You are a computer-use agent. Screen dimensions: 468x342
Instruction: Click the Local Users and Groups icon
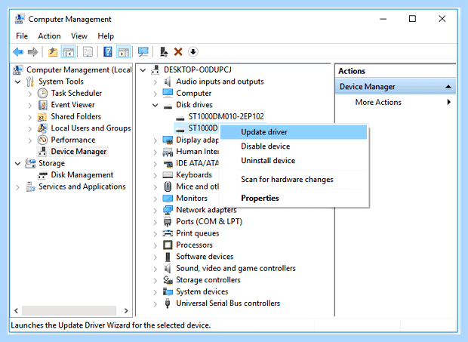coord(42,128)
